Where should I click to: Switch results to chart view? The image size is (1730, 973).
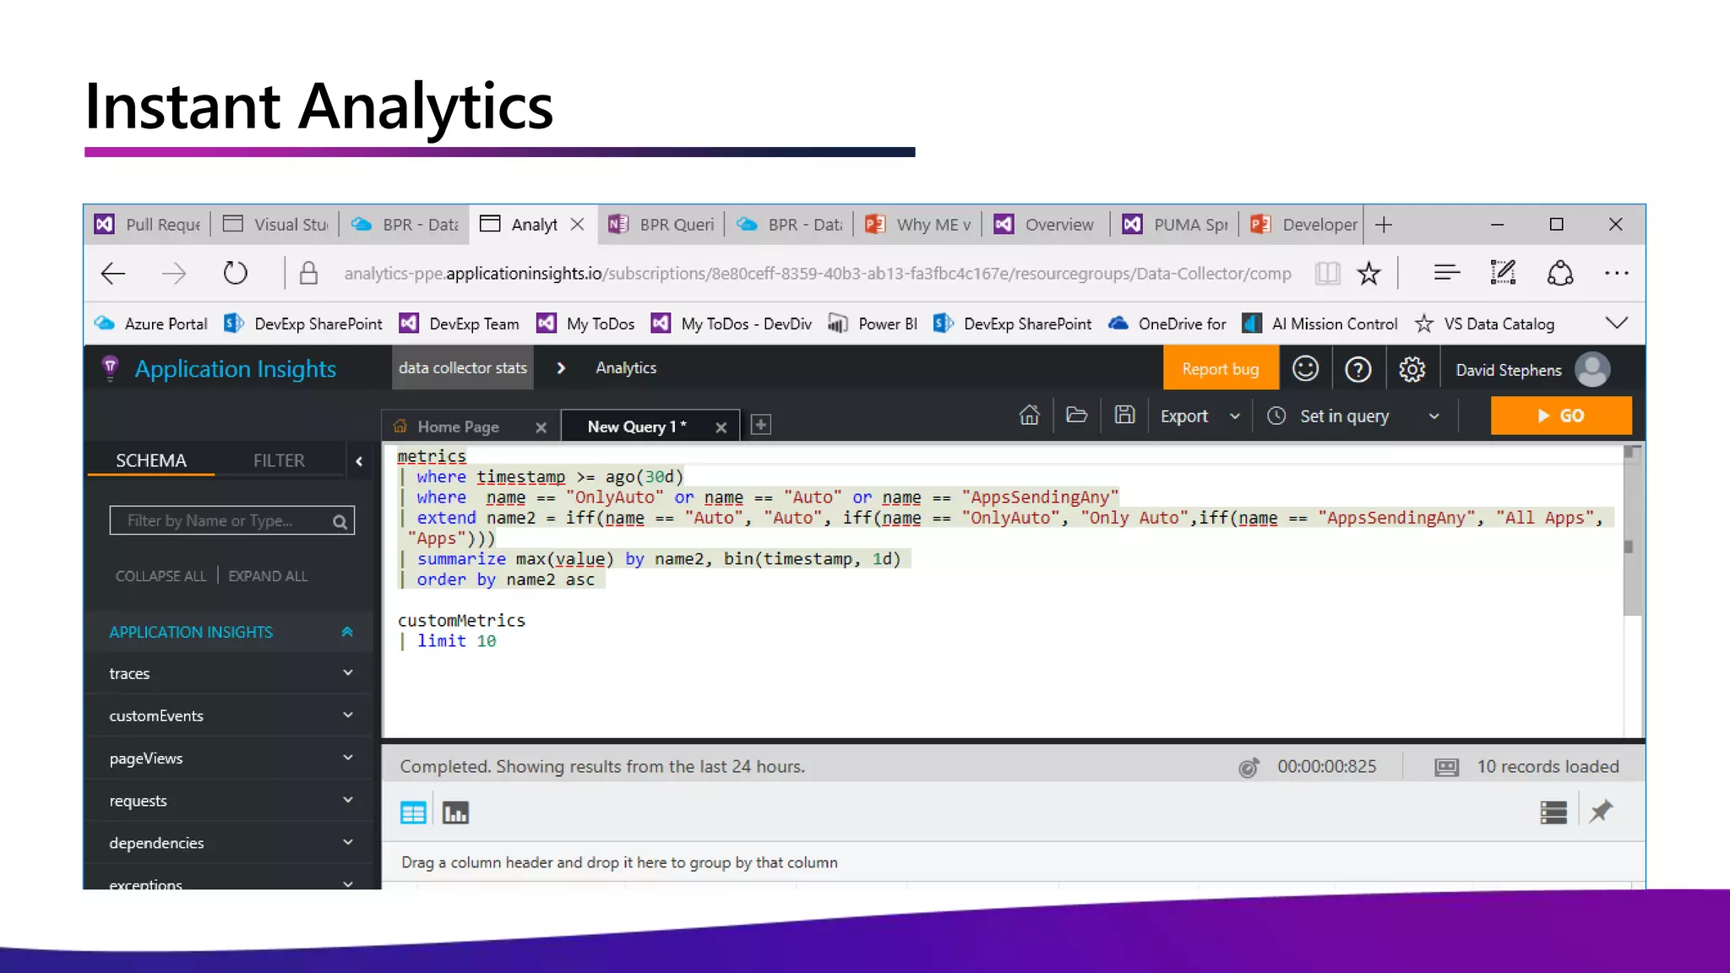[x=455, y=813]
